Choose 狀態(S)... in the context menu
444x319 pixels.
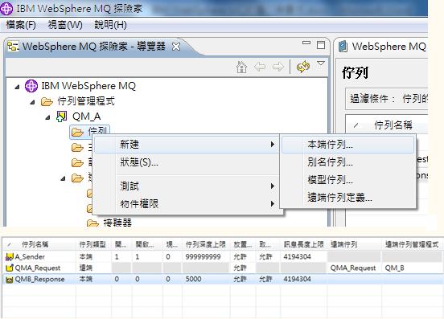(x=187, y=162)
